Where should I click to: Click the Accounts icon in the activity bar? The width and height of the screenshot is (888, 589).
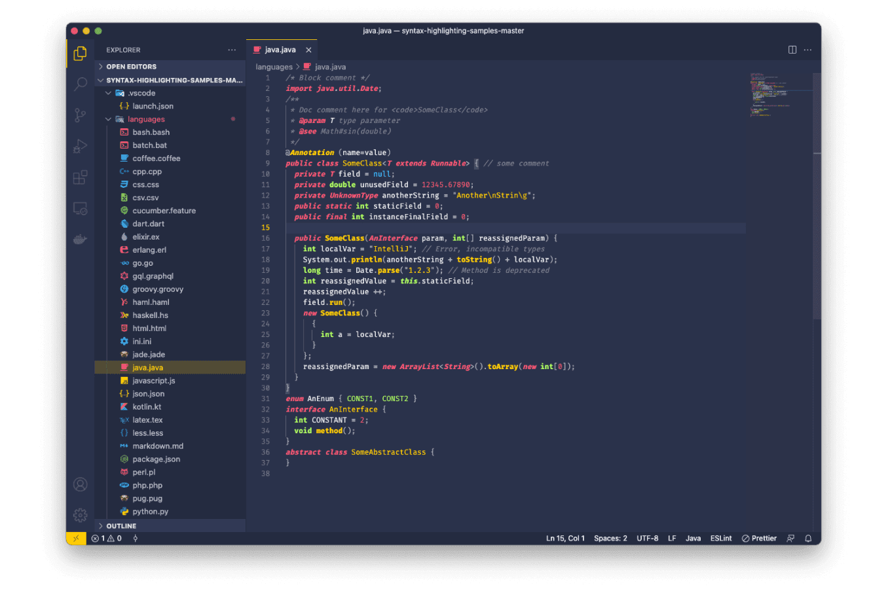pos(80,484)
